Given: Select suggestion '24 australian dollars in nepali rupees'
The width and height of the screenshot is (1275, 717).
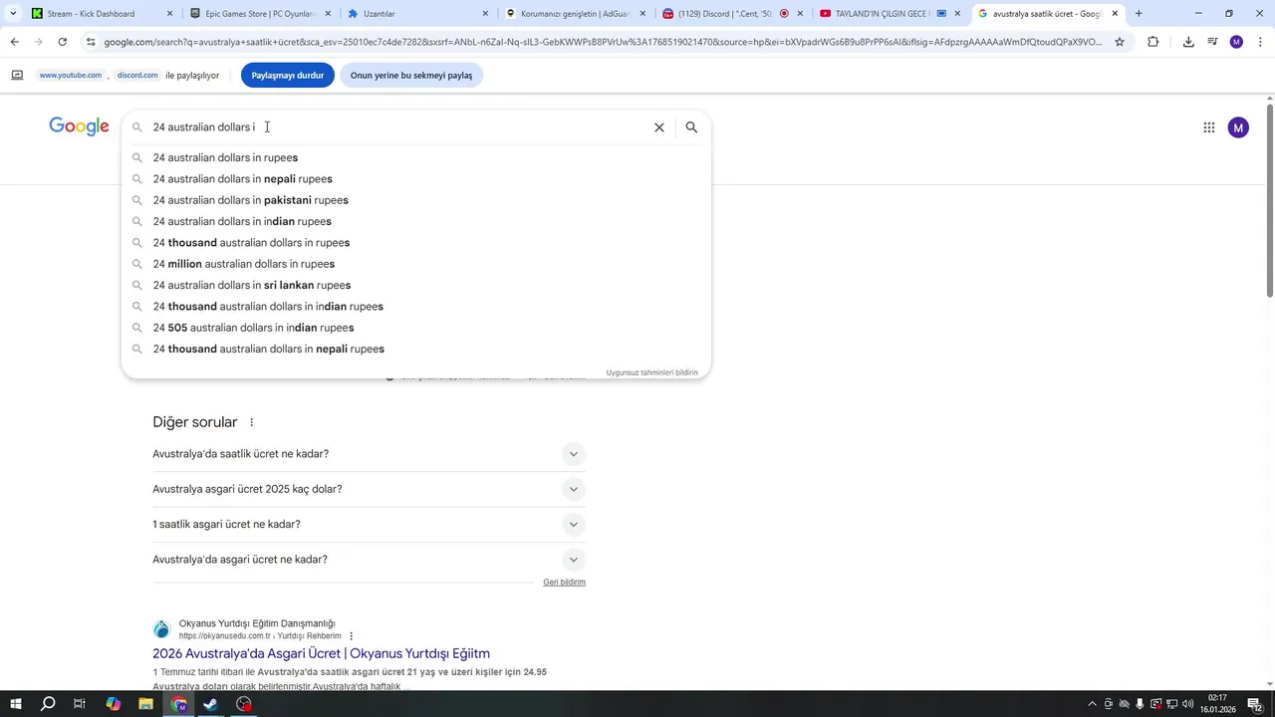Looking at the screenshot, I should pos(416,179).
